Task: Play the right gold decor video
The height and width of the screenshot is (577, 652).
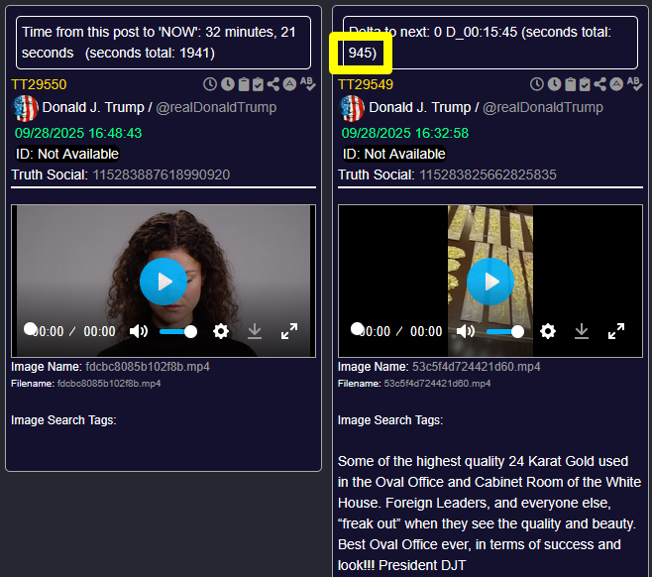Action: pos(490,282)
